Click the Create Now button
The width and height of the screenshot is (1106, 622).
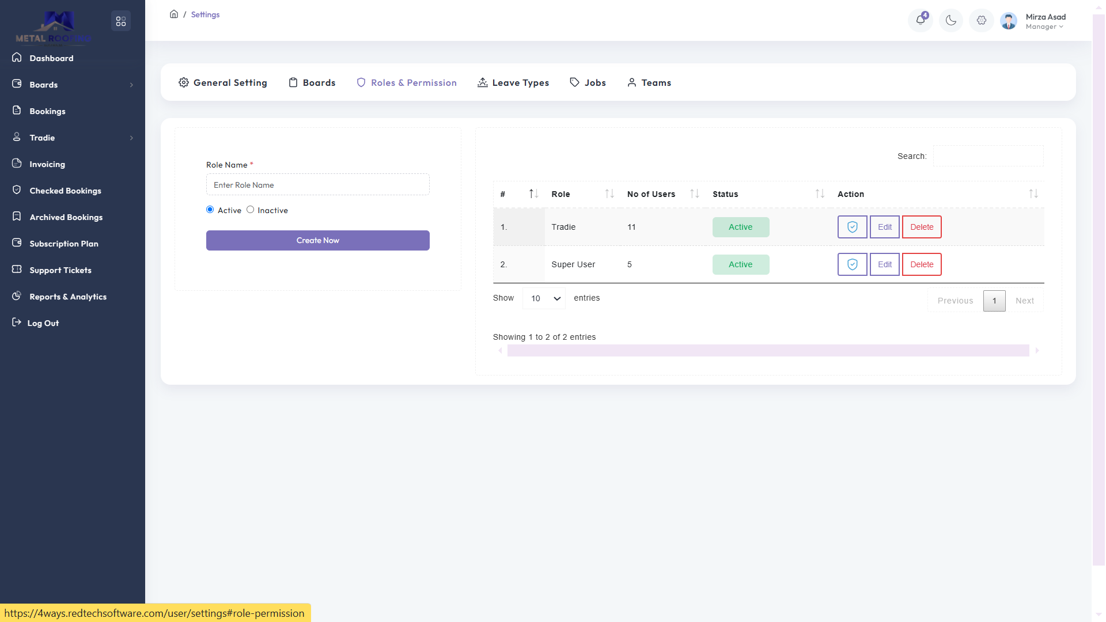(317, 240)
